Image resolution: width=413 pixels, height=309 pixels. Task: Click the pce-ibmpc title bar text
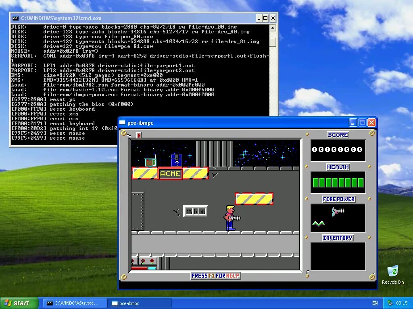pos(140,123)
